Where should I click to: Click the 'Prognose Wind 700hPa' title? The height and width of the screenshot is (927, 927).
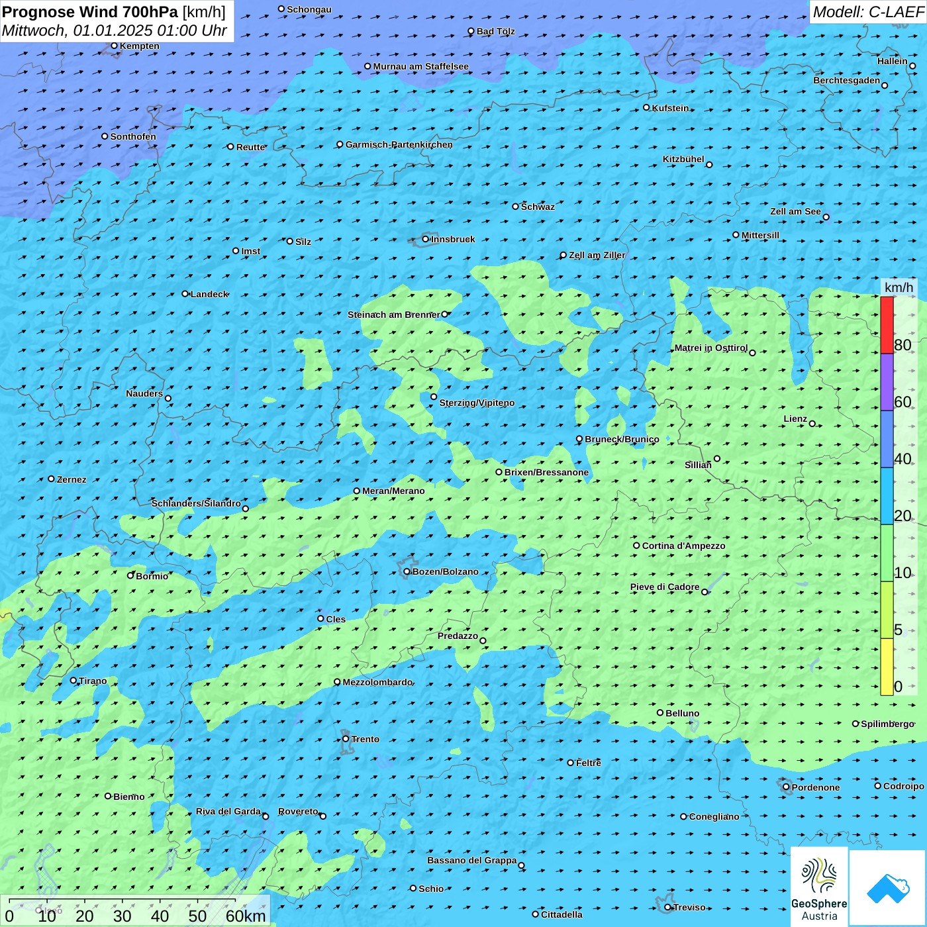pos(91,12)
